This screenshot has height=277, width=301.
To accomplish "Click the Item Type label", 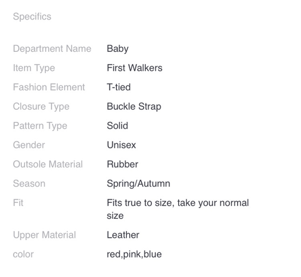I will click(34, 68).
